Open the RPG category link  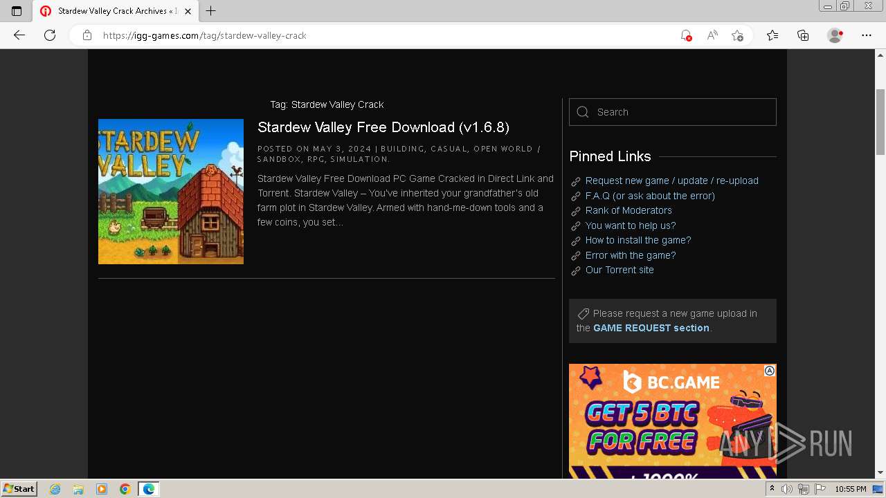[x=316, y=159]
